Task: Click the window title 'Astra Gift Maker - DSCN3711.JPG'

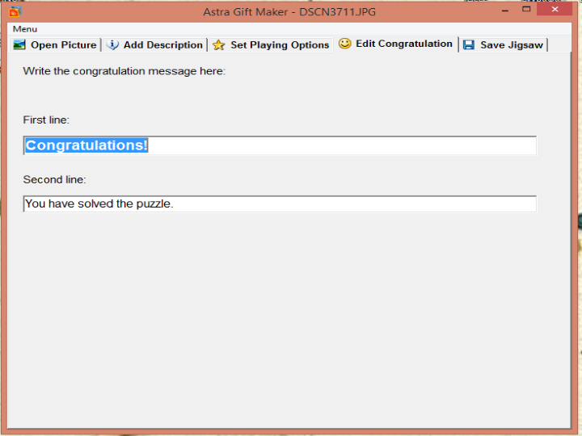Action: pyautogui.click(x=289, y=12)
